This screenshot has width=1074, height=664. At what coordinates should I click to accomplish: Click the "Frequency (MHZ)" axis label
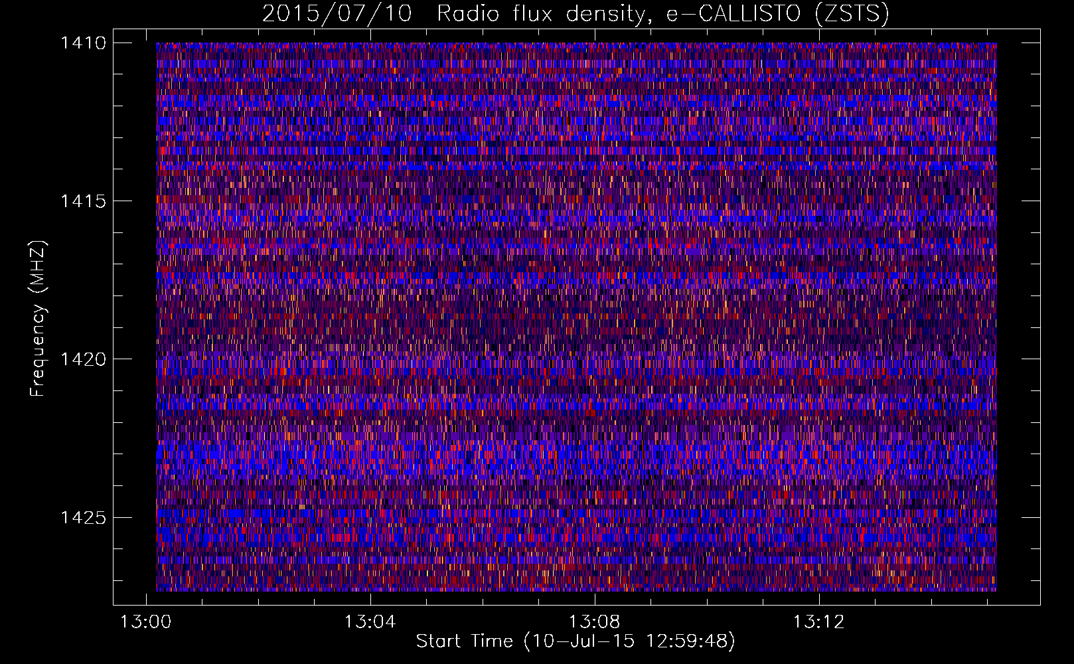point(38,319)
